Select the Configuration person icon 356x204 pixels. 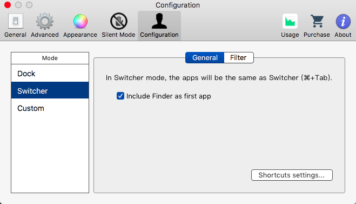tap(159, 21)
